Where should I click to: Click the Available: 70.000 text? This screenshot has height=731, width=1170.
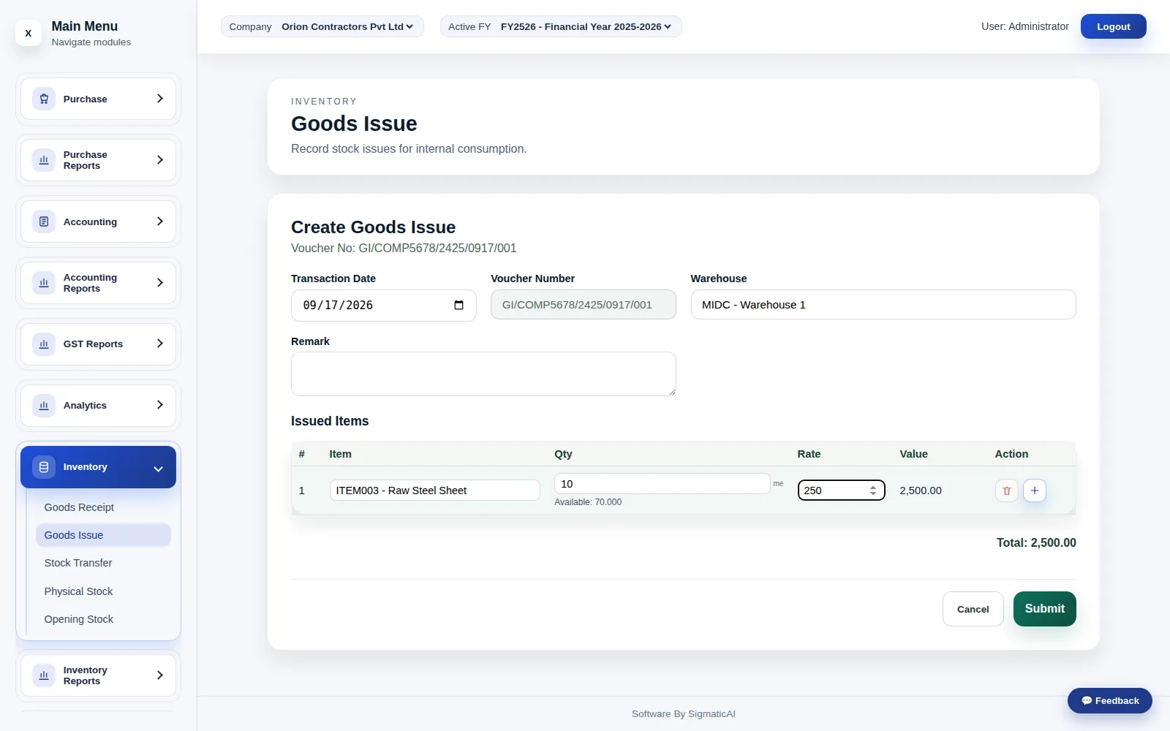(x=588, y=502)
